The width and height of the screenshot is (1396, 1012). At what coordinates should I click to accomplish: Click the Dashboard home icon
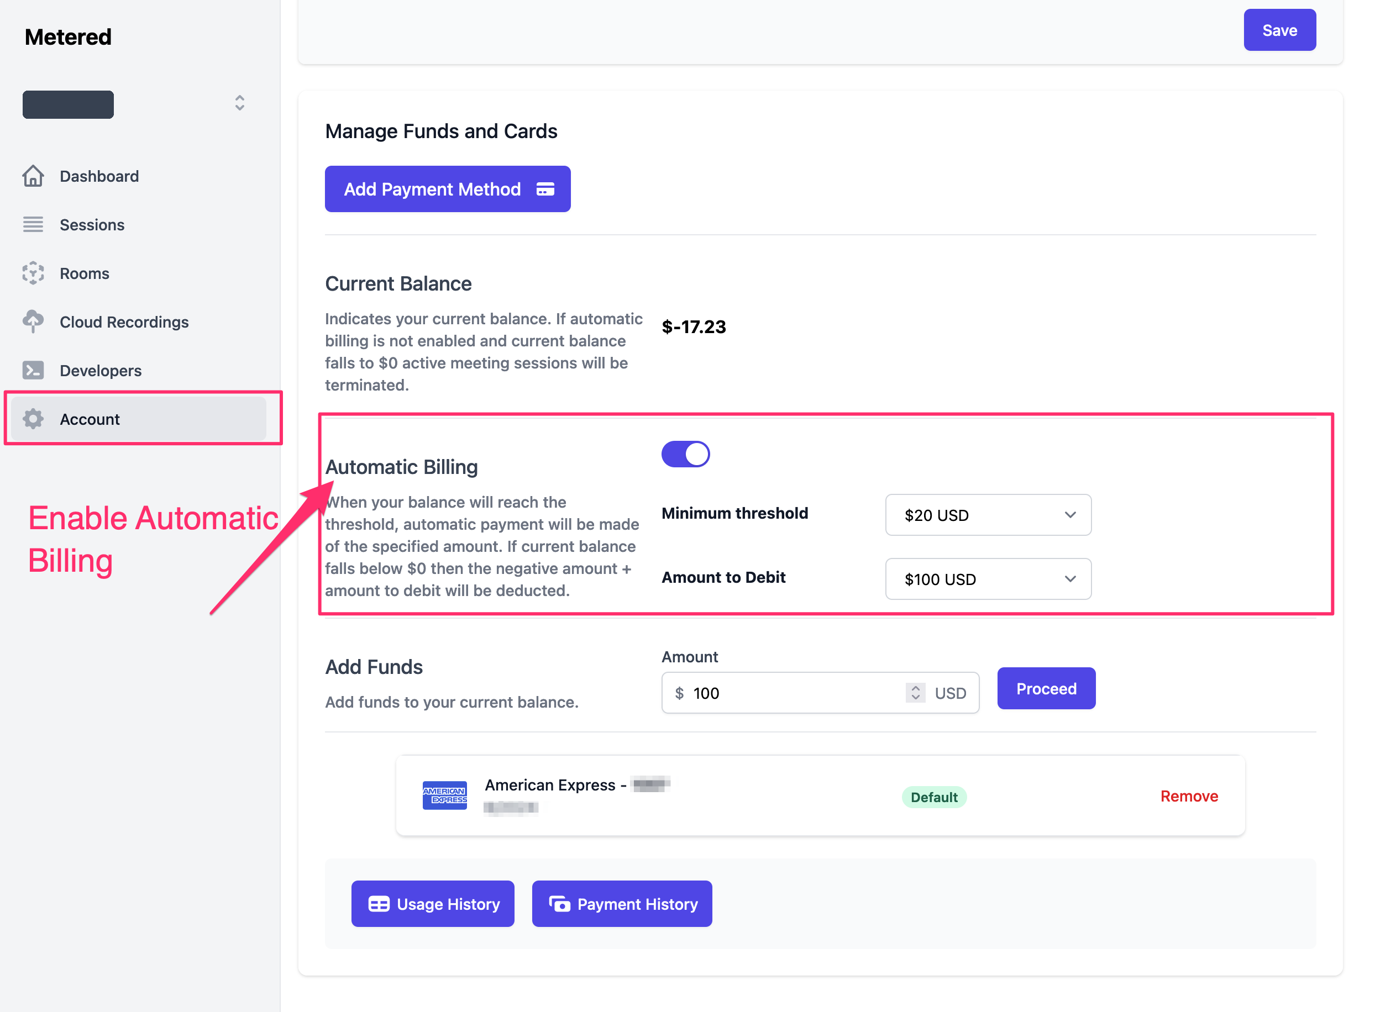point(33,176)
